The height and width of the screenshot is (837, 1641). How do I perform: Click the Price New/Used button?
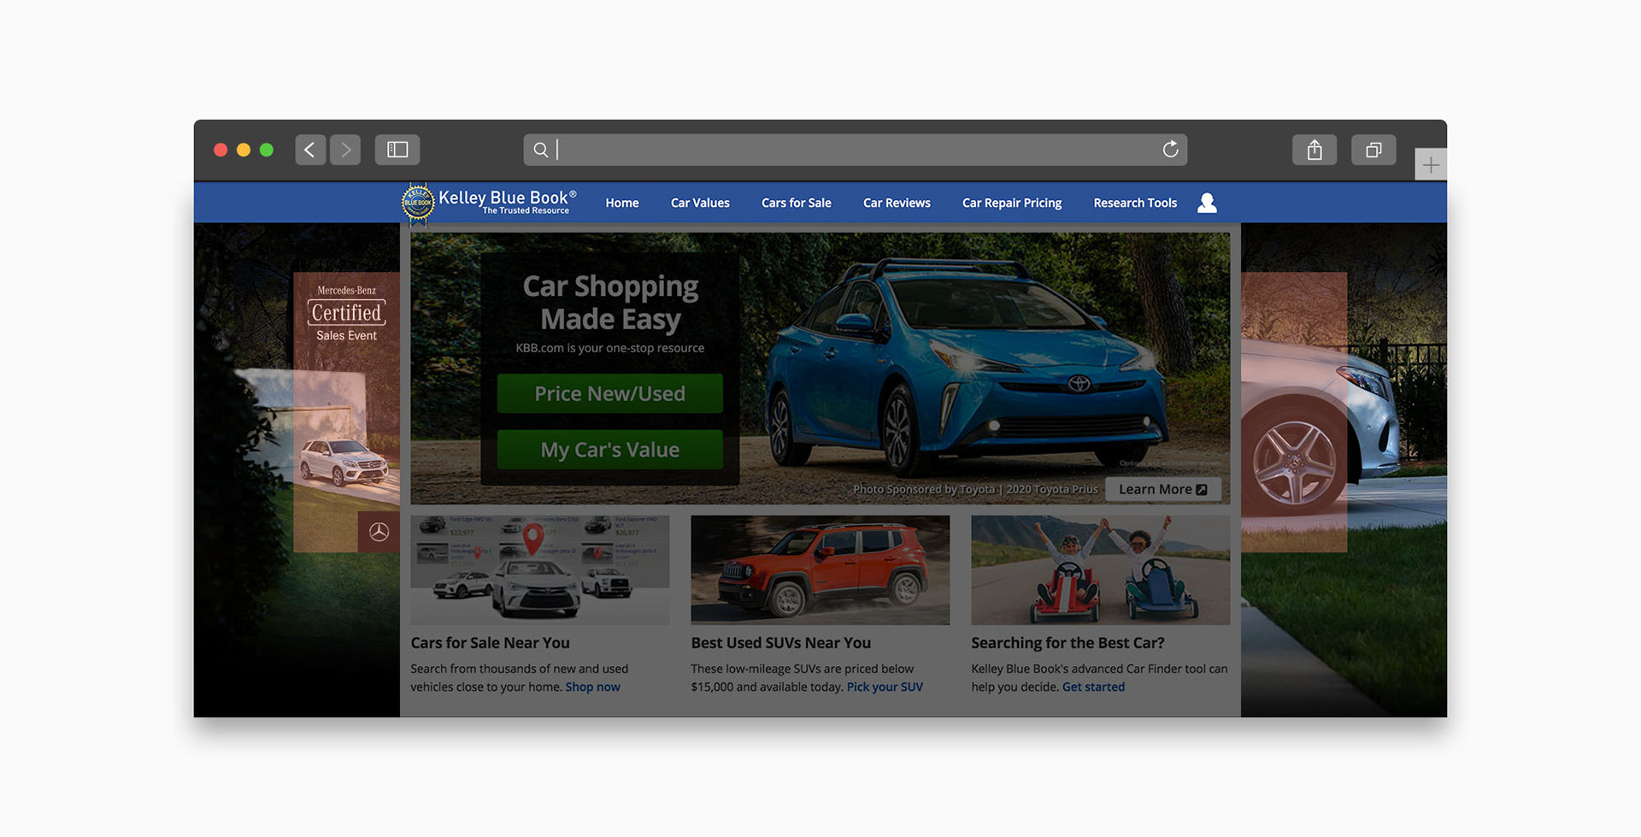(610, 393)
